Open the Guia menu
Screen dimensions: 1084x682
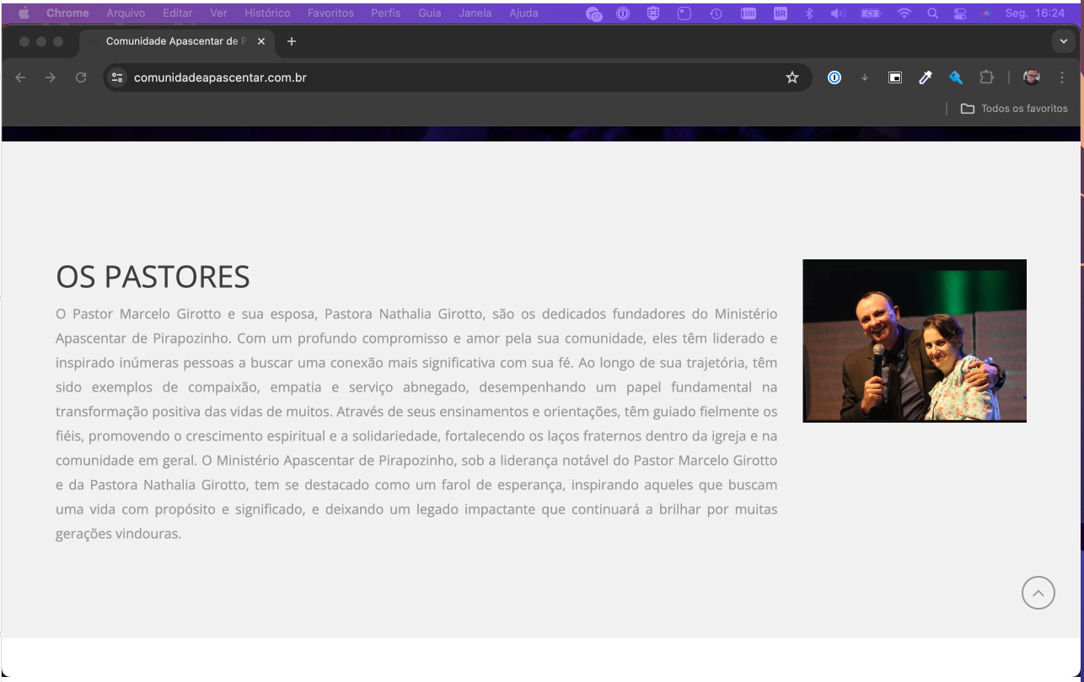tap(430, 13)
